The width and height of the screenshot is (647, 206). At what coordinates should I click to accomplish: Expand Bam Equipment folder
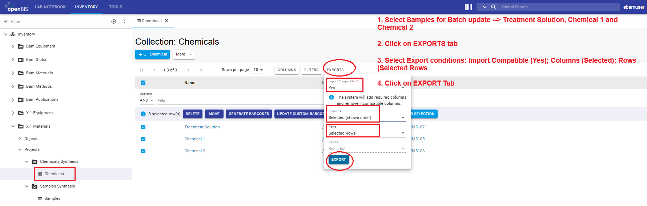click(13, 46)
